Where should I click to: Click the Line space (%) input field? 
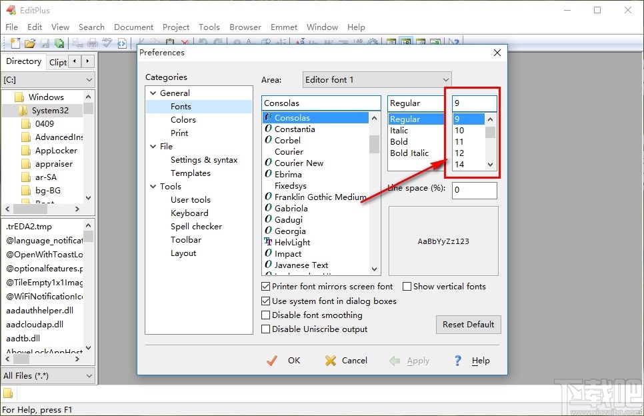click(x=475, y=190)
